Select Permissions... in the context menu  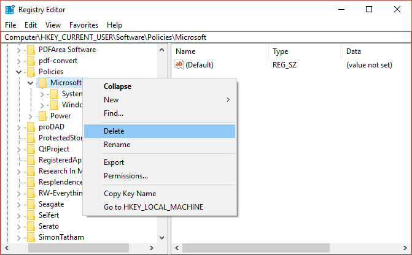click(x=126, y=176)
